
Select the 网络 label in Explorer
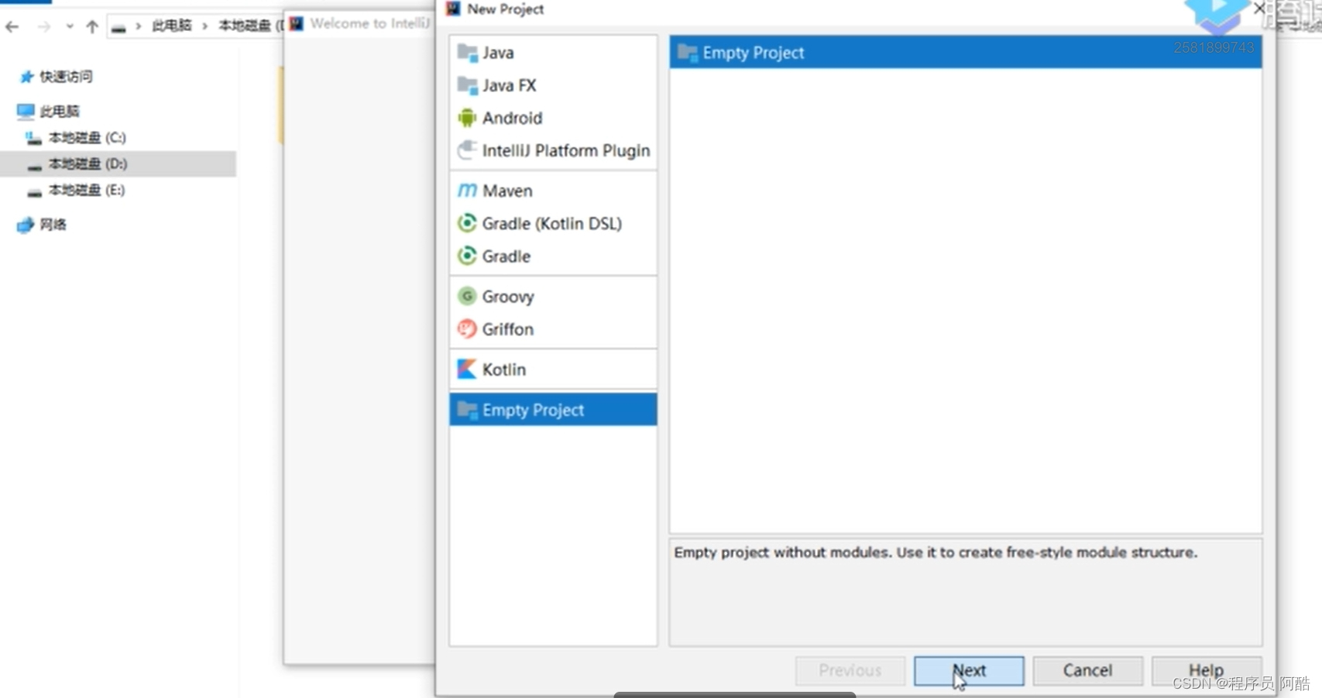coord(53,225)
